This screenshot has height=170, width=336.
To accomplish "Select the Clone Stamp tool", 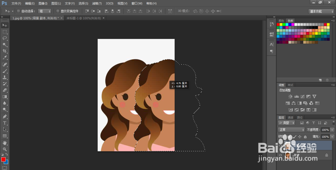I will (x=4, y=77).
